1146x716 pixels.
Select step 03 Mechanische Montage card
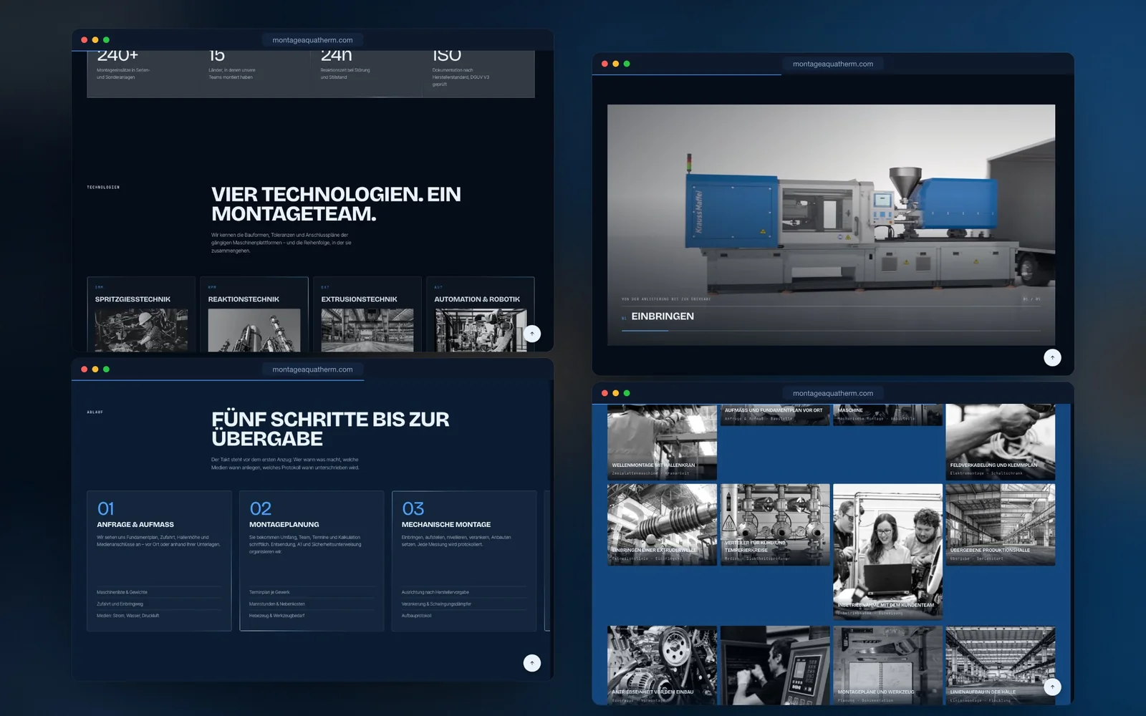[x=464, y=561]
